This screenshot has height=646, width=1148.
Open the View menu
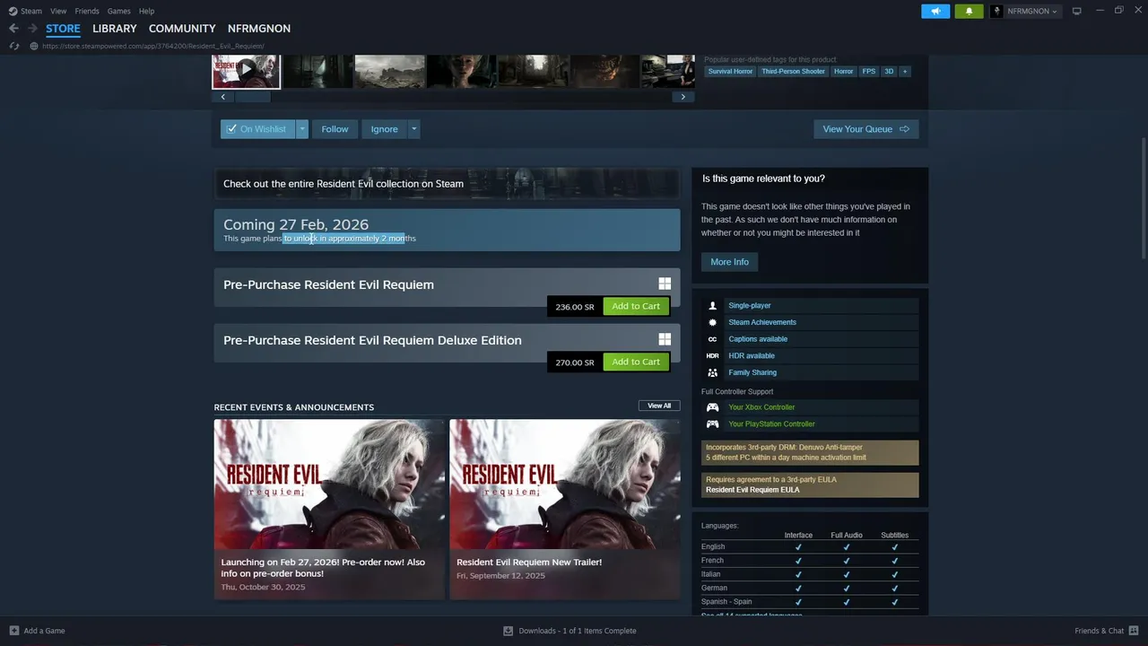[58, 11]
